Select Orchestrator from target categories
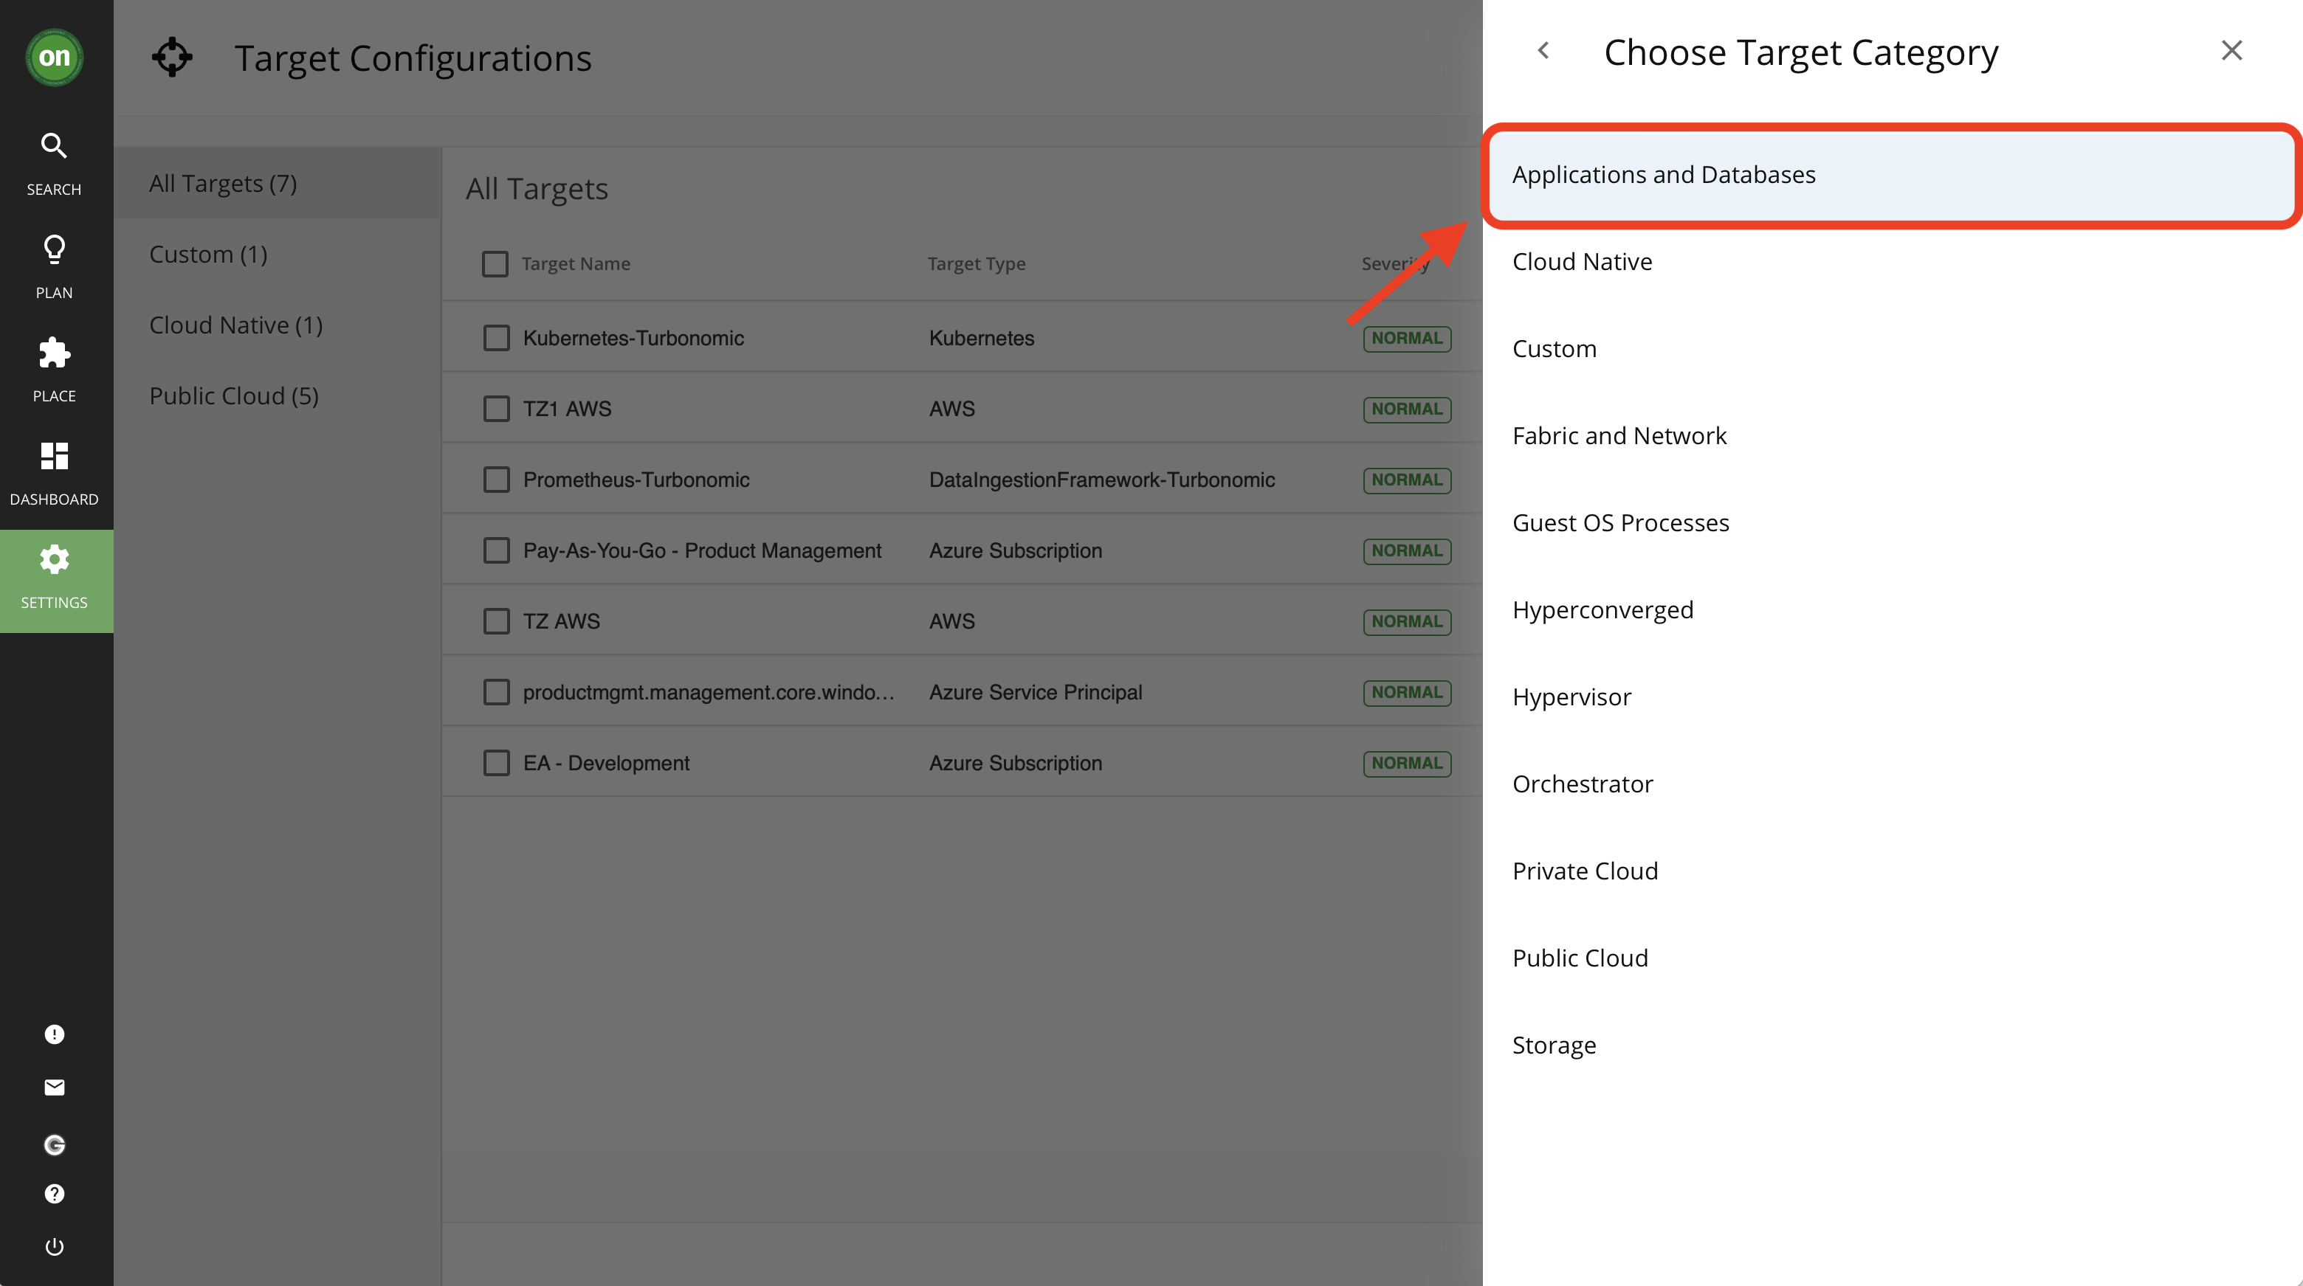This screenshot has width=2303, height=1286. click(x=1582, y=783)
